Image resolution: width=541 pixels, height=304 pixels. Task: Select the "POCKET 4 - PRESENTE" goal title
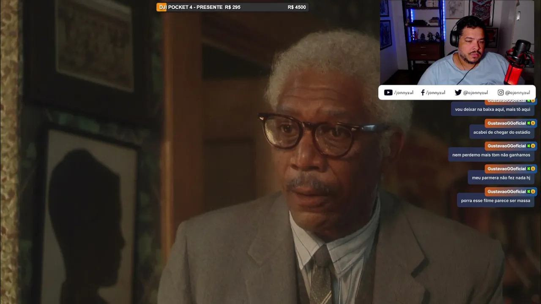coord(195,7)
